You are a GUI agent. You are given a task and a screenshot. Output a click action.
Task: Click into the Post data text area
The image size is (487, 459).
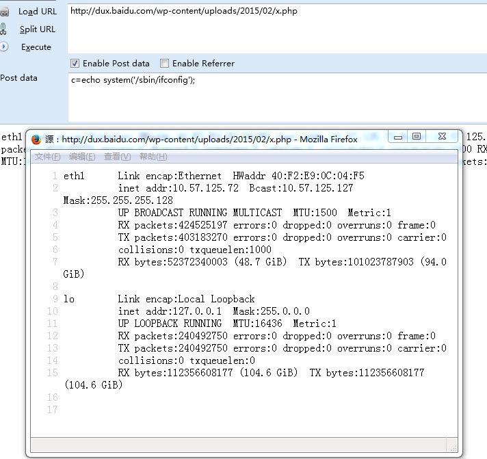tap(277, 98)
